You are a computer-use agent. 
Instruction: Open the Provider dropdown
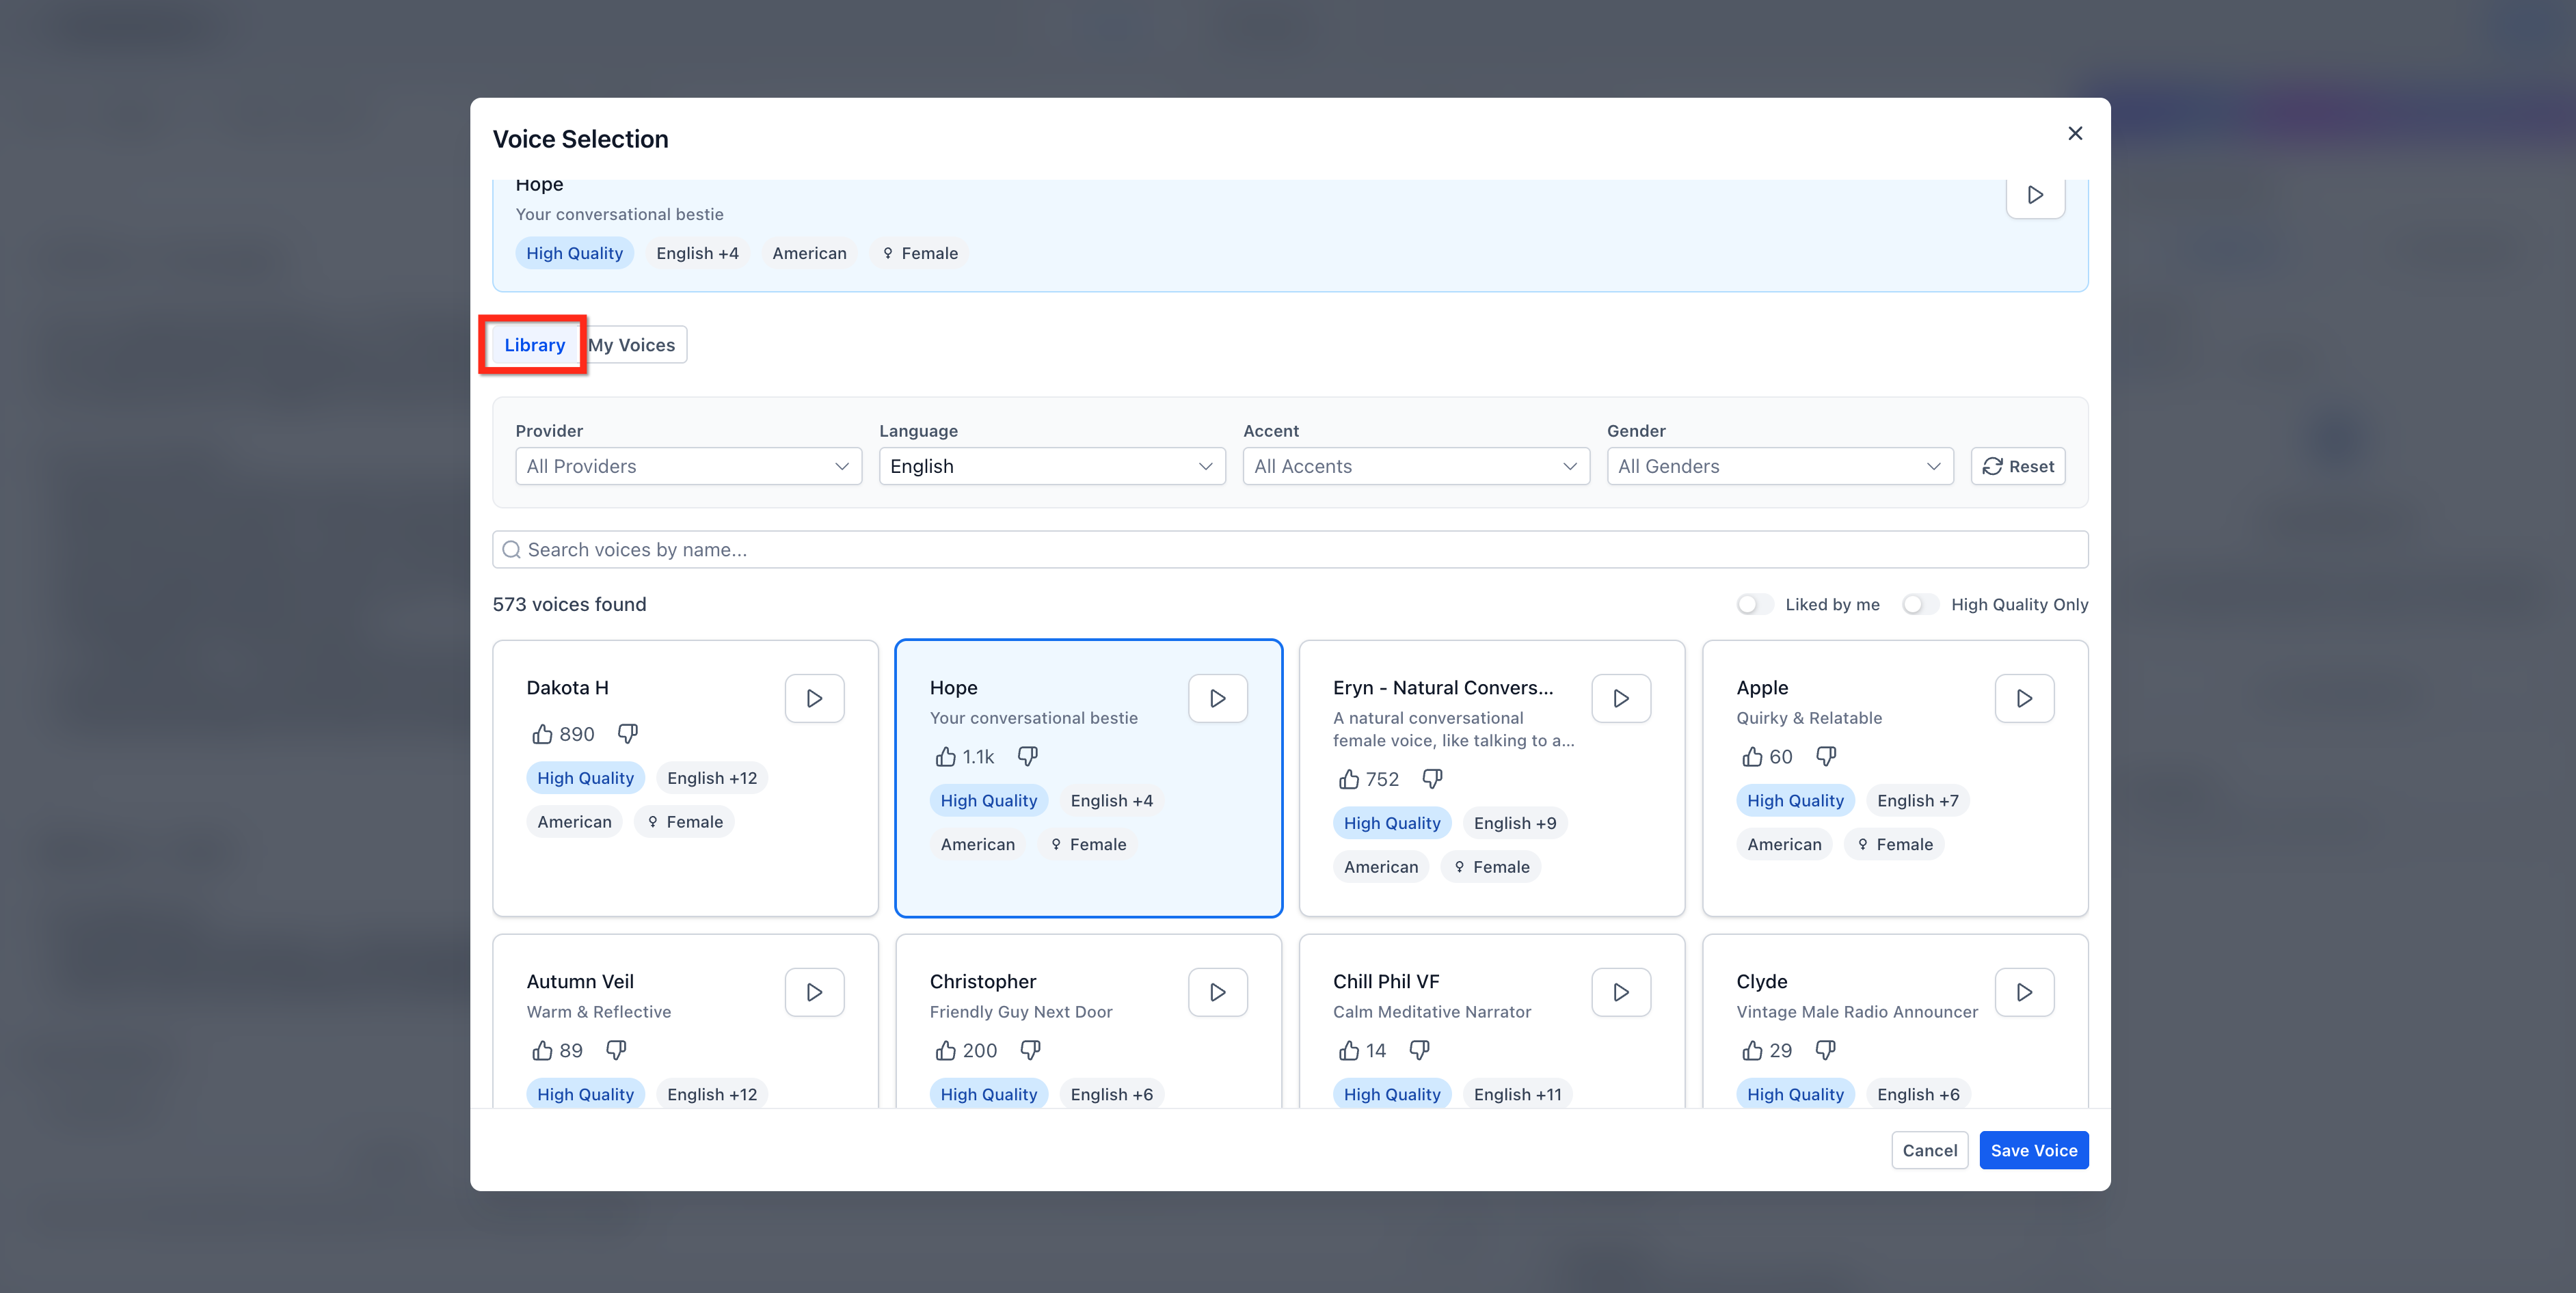[x=688, y=466]
